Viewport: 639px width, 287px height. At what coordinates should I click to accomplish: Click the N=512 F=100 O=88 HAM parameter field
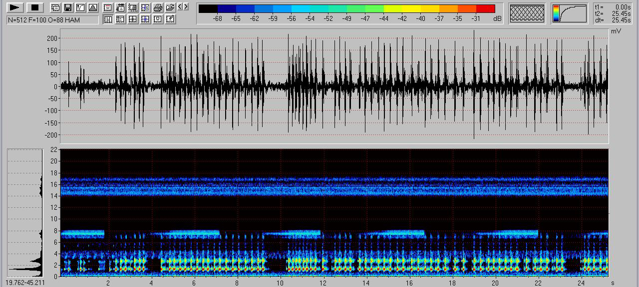coord(52,20)
